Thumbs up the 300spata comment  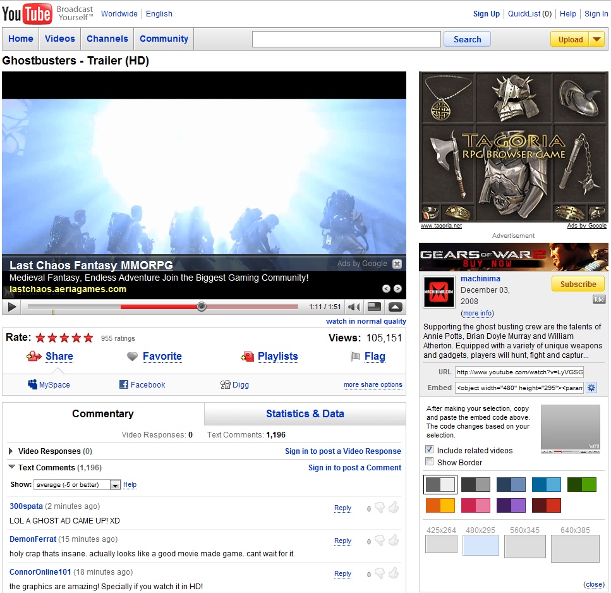[x=394, y=508]
